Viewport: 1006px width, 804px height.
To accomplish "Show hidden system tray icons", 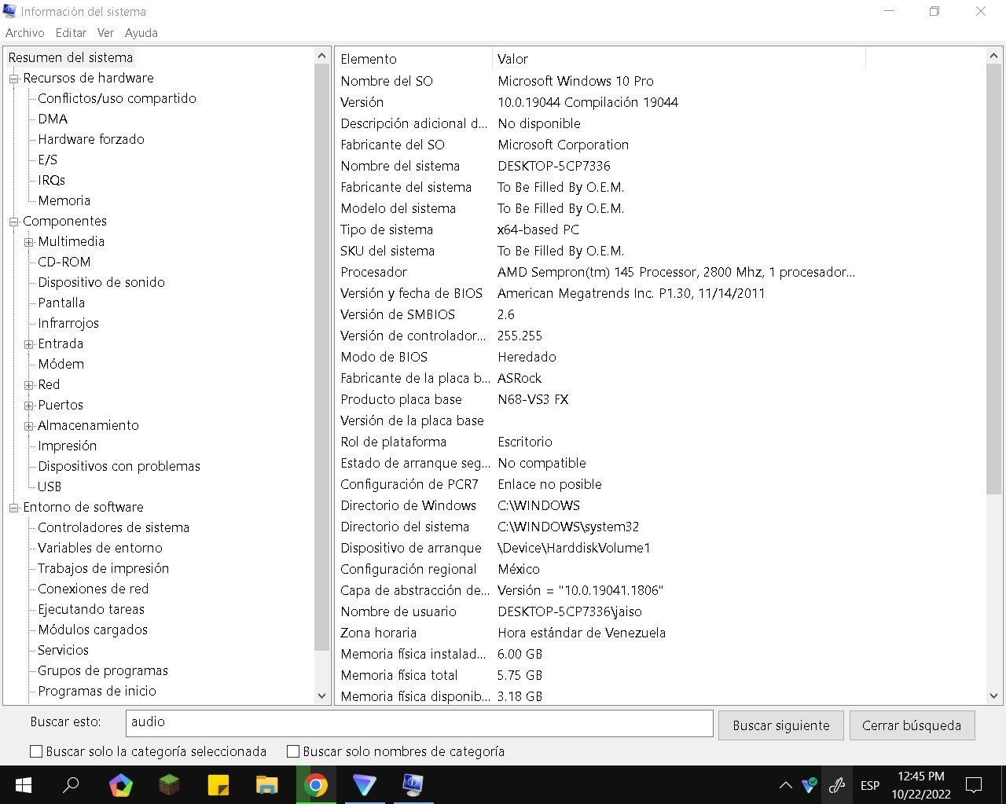I will tap(785, 785).
